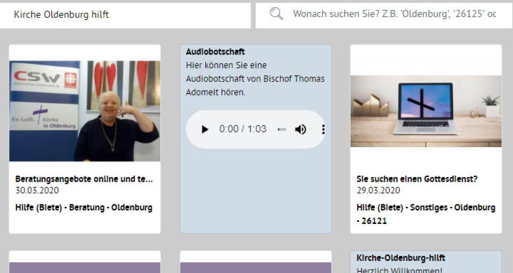Viewport: 513px width, 273px height.
Task: Open 'Sie suchen einen Gottesdienst?' title
Action: click(x=417, y=179)
